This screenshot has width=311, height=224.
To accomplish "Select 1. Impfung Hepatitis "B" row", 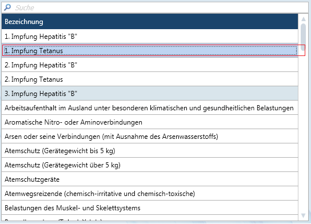I will [150, 36].
